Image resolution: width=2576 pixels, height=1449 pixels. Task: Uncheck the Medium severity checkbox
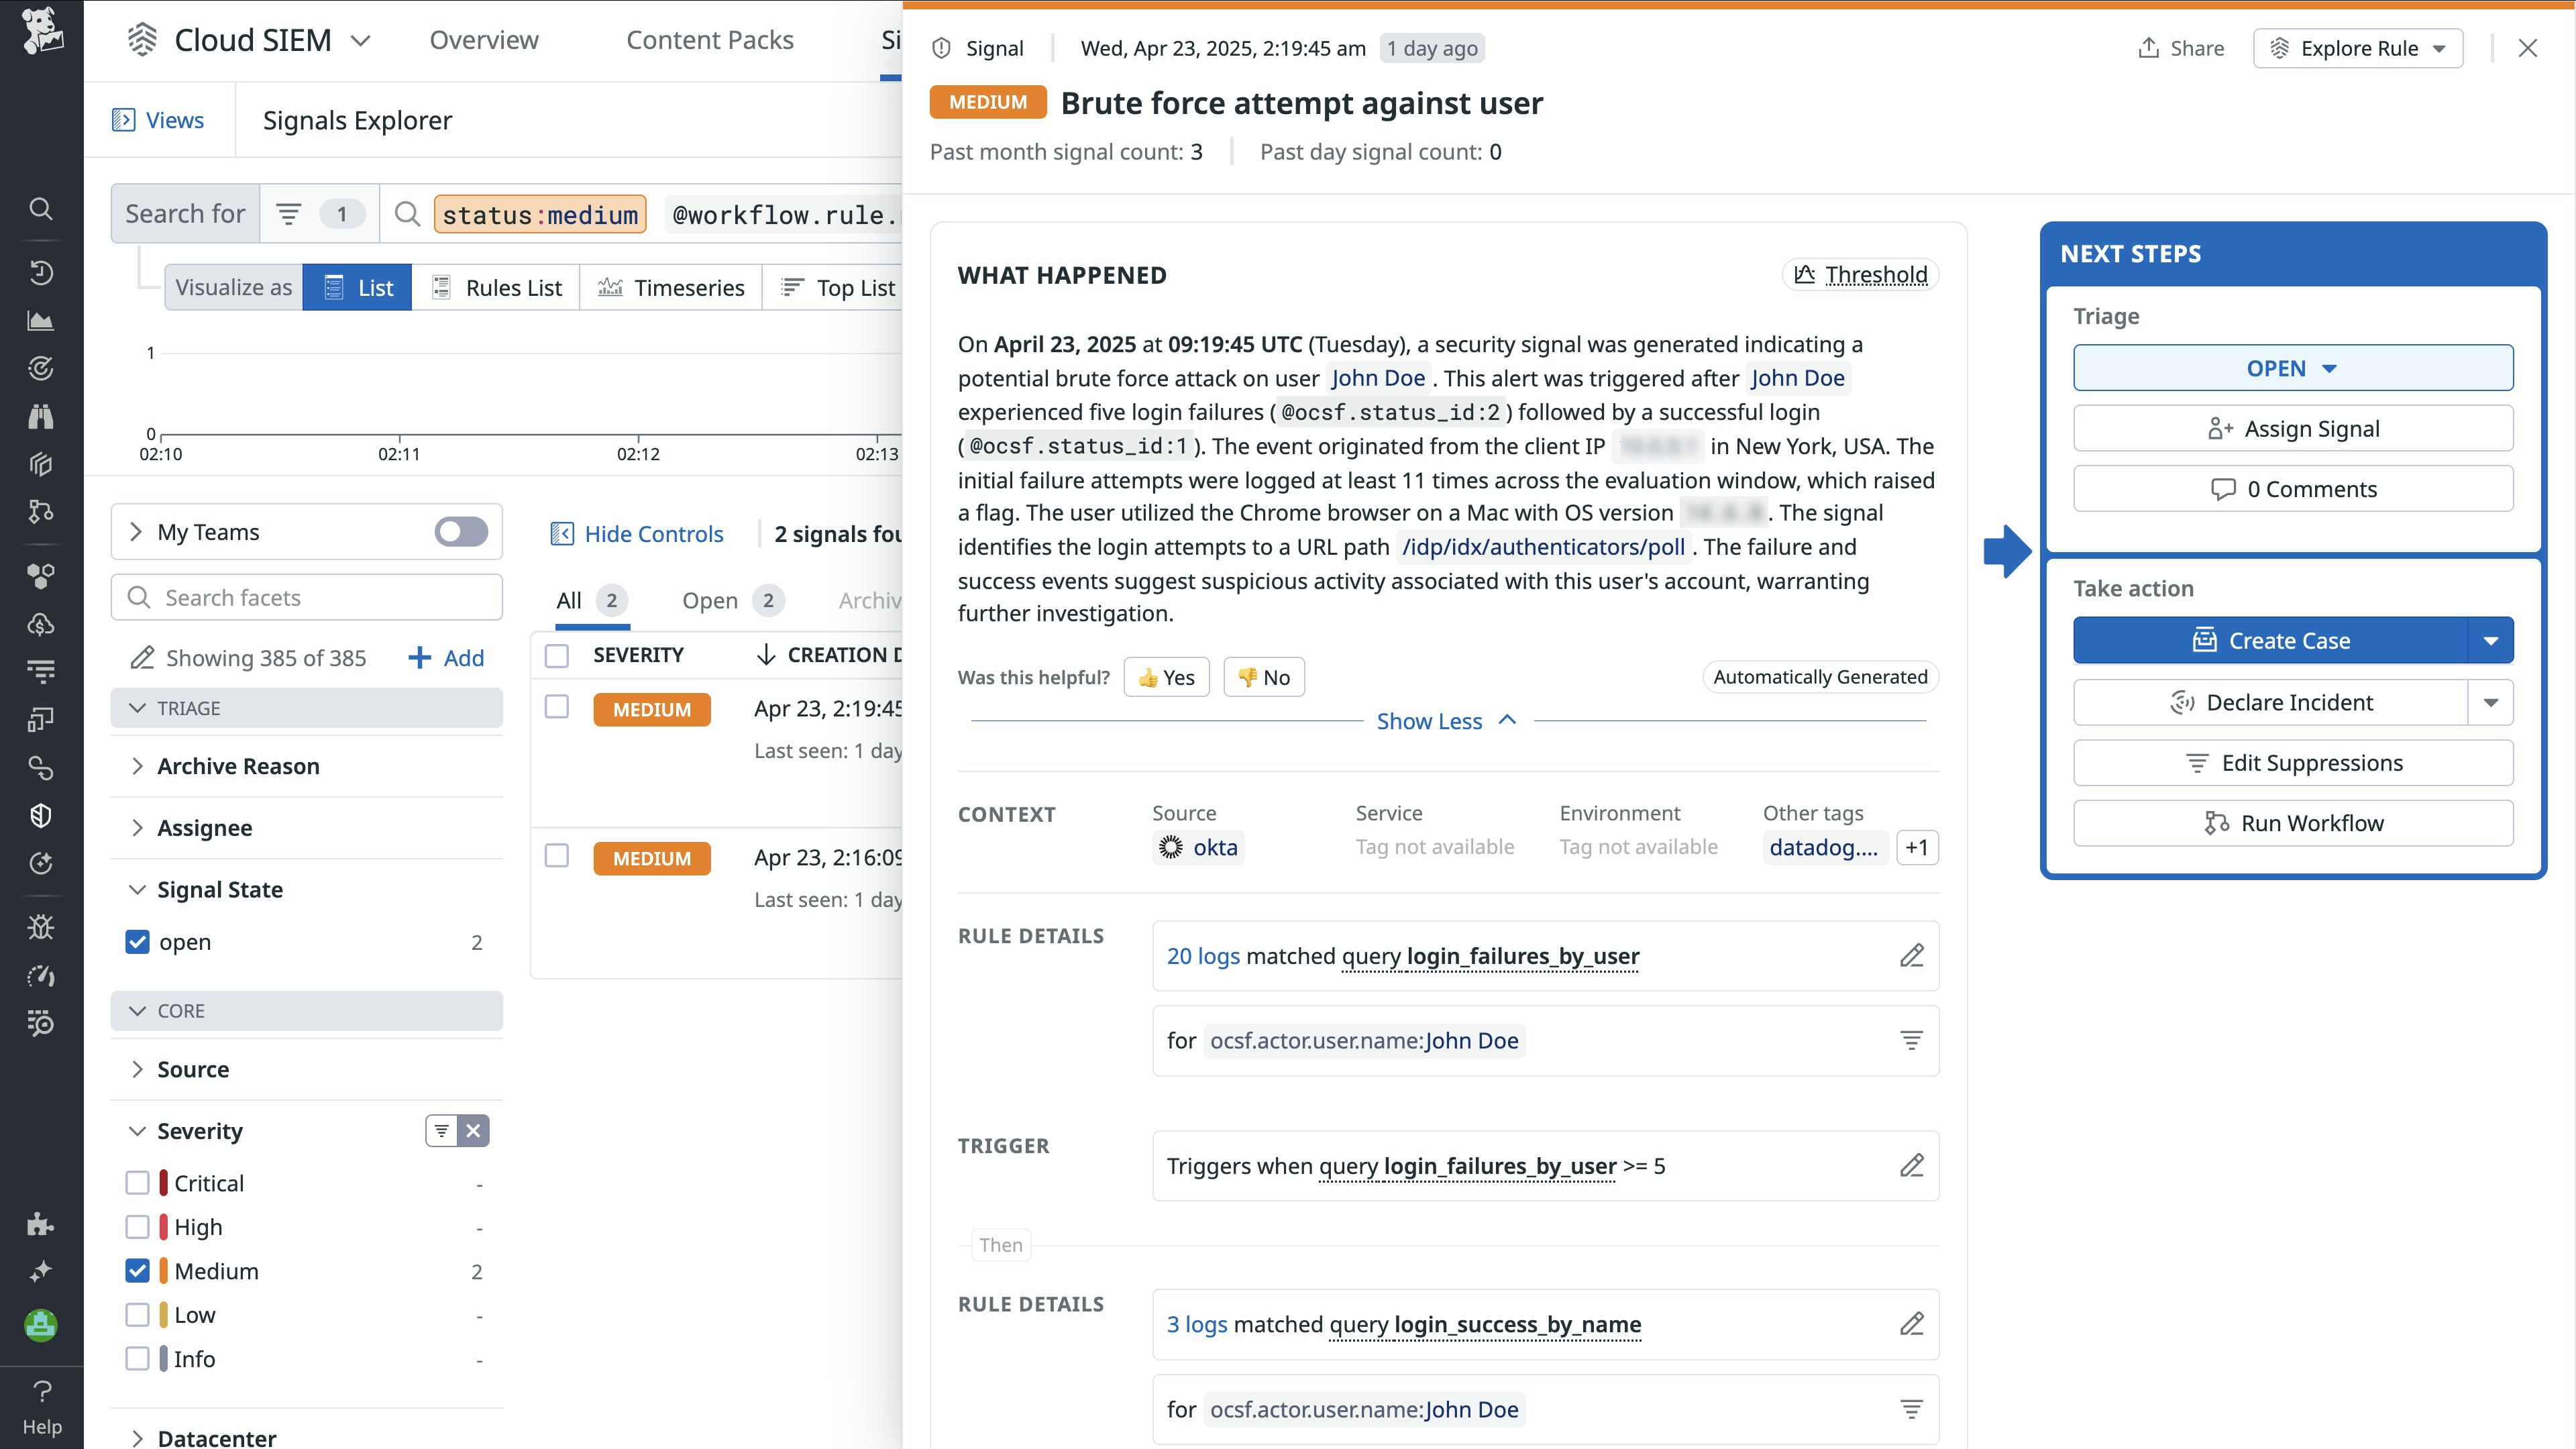click(137, 1271)
